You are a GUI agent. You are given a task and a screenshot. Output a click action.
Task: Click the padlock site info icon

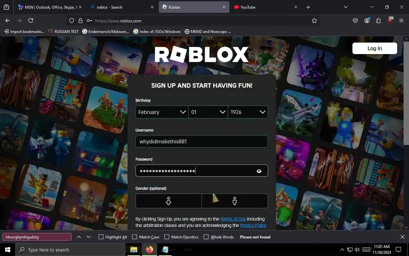tap(81, 20)
